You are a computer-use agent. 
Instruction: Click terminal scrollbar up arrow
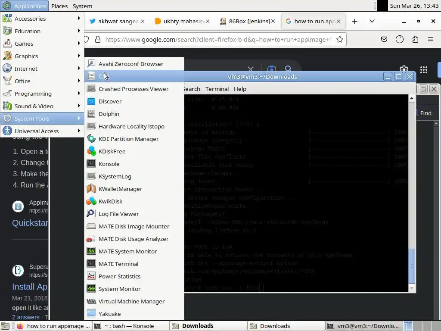pos(411,99)
